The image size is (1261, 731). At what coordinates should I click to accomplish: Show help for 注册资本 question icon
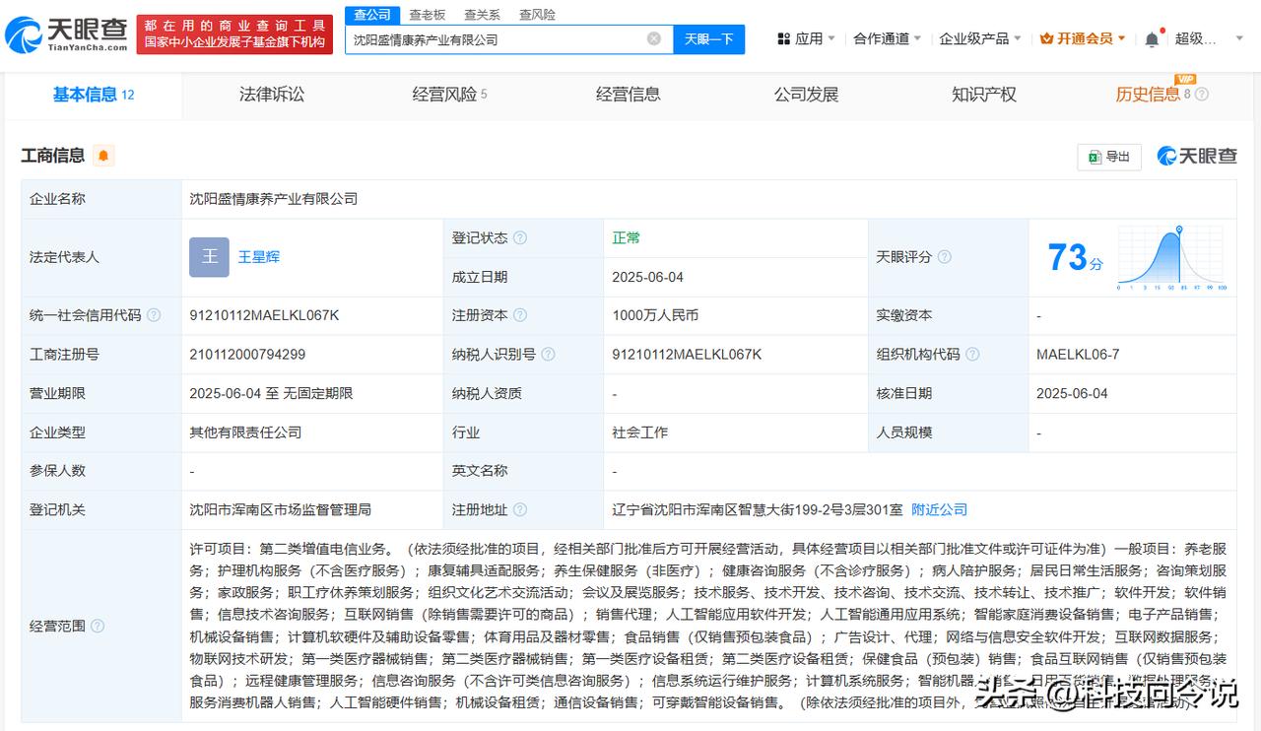(520, 315)
